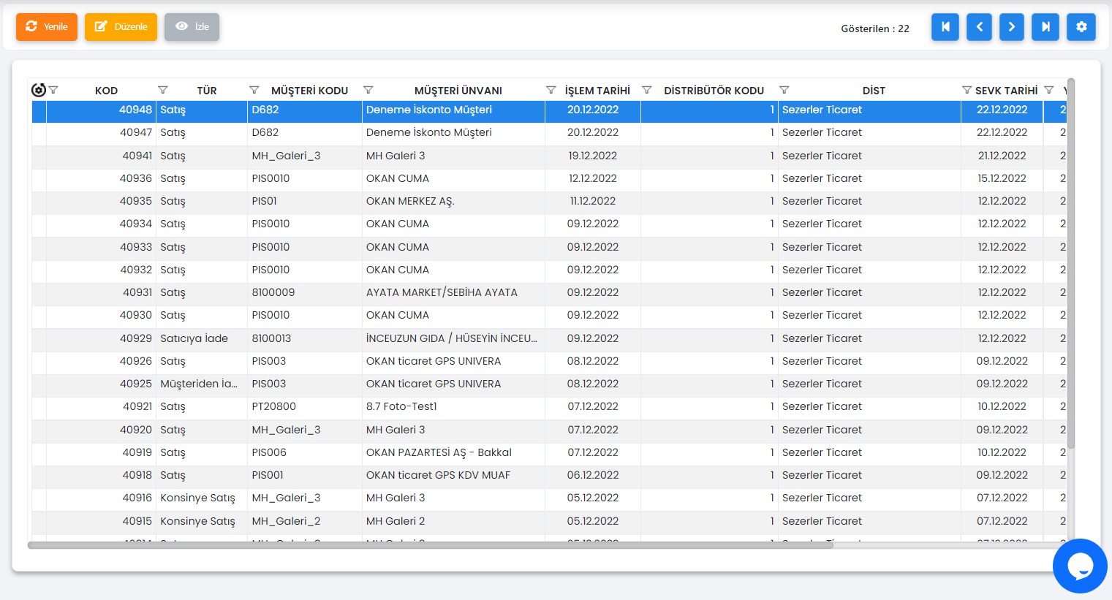This screenshot has width=1112, height=600.
Task: Click transaction date 06.12.2022
Action: pos(593,475)
